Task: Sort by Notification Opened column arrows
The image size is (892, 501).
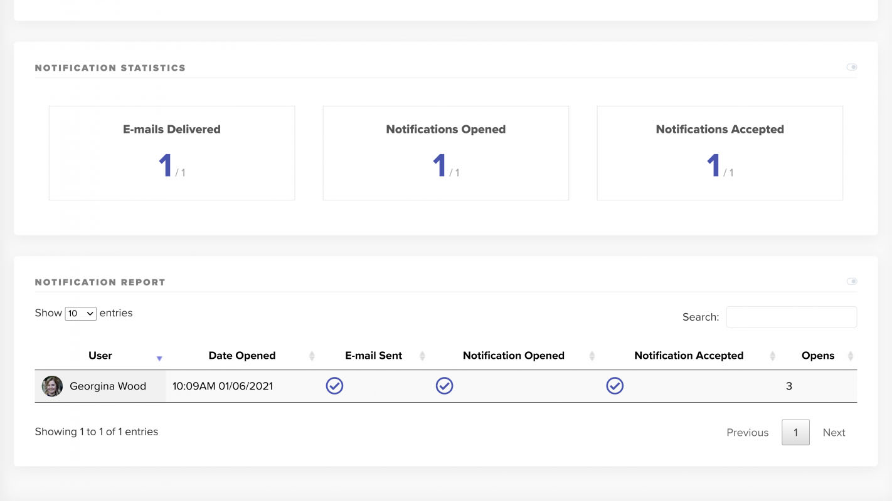Action: coord(592,356)
